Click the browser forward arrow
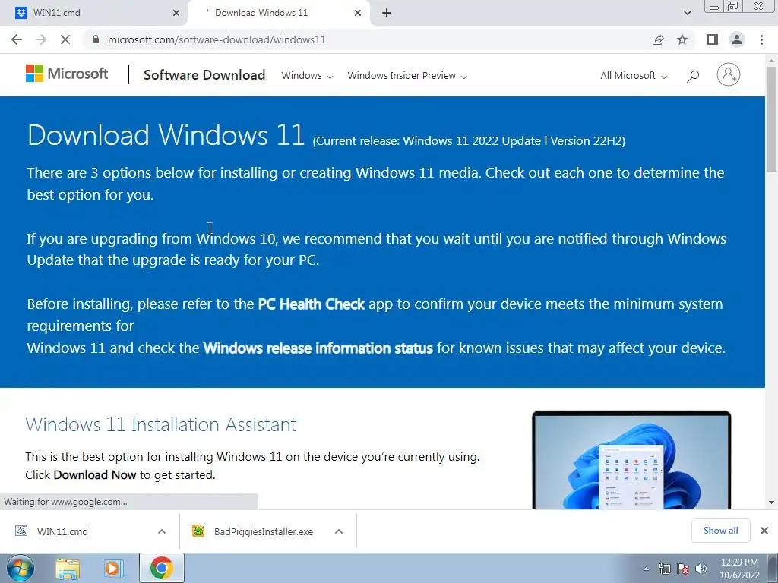 coord(41,39)
